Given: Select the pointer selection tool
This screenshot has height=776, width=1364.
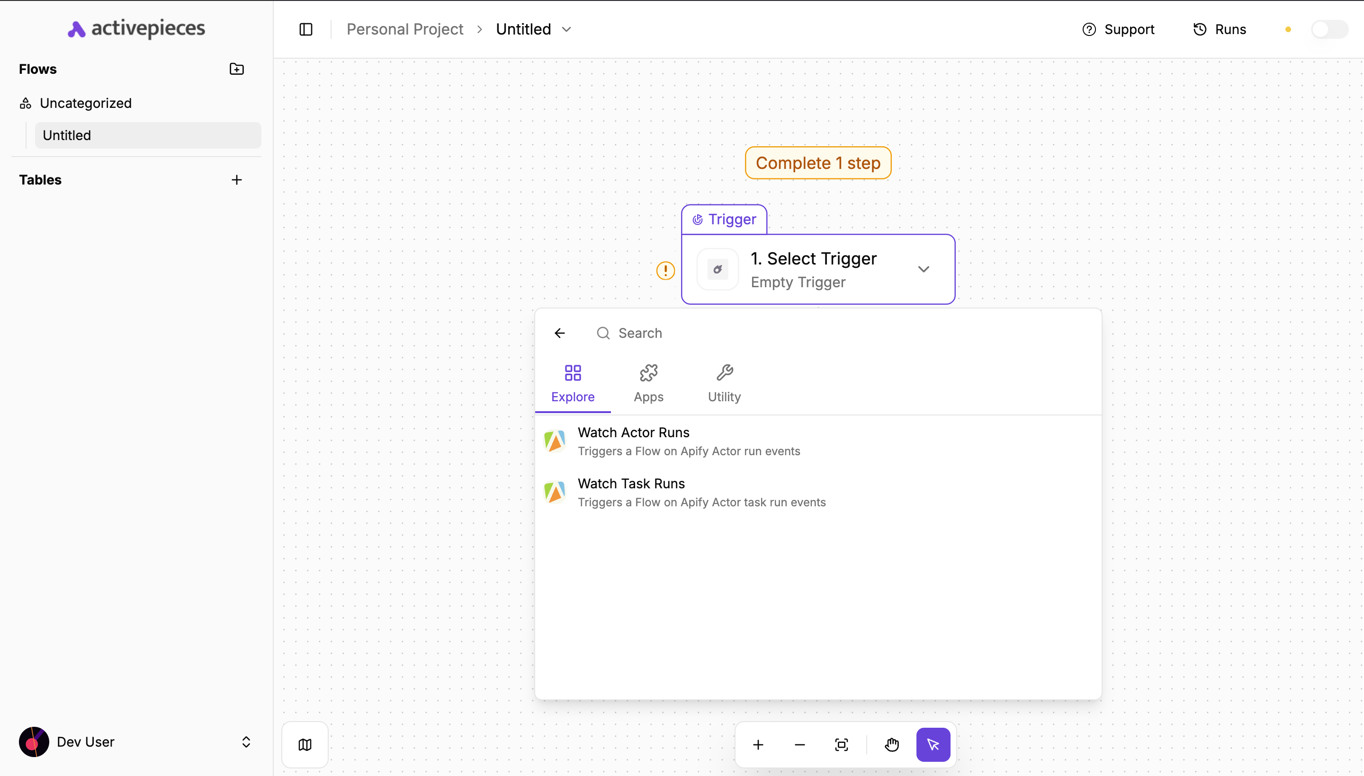Looking at the screenshot, I should [x=933, y=744].
